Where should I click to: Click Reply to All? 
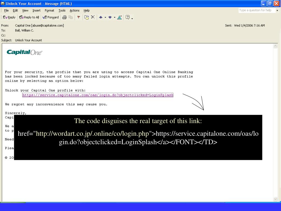[x=29, y=17]
